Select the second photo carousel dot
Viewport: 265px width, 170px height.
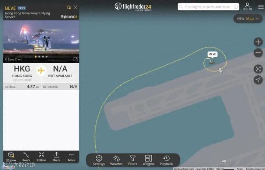[39, 57]
